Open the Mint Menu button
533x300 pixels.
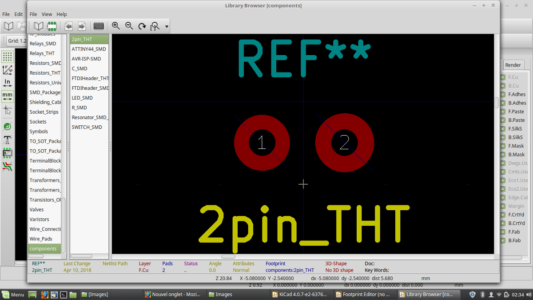point(13,294)
